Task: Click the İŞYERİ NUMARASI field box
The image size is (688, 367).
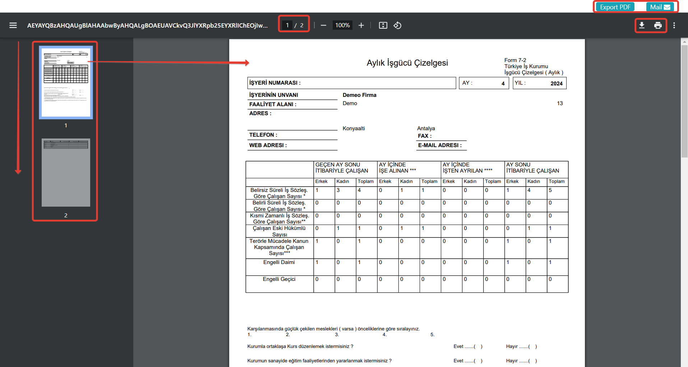Action: [x=351, y=83]
